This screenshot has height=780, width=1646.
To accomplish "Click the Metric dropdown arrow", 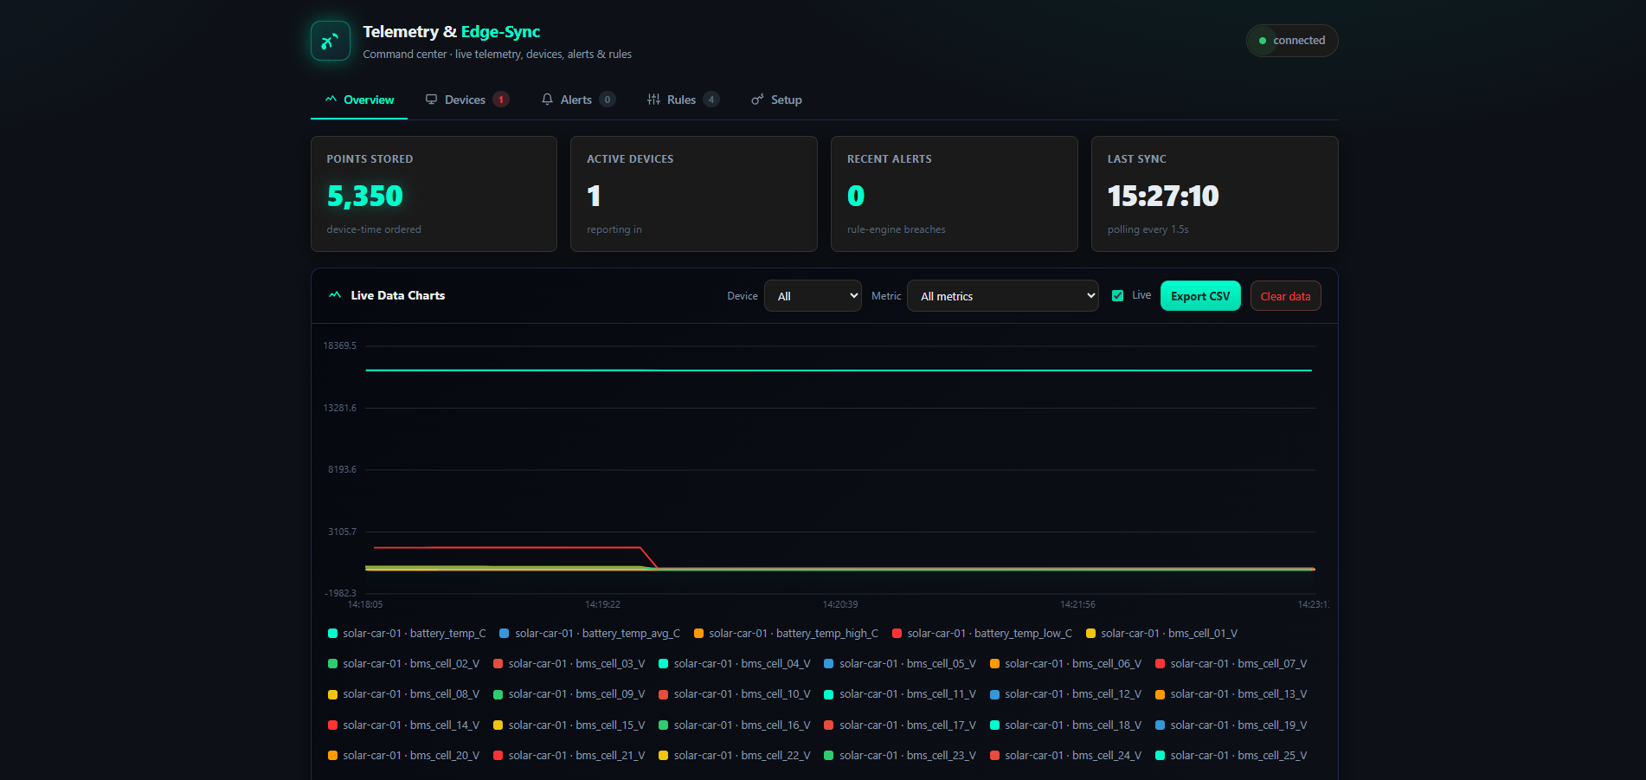I will pyautogui.click(x=1090, y=296).
